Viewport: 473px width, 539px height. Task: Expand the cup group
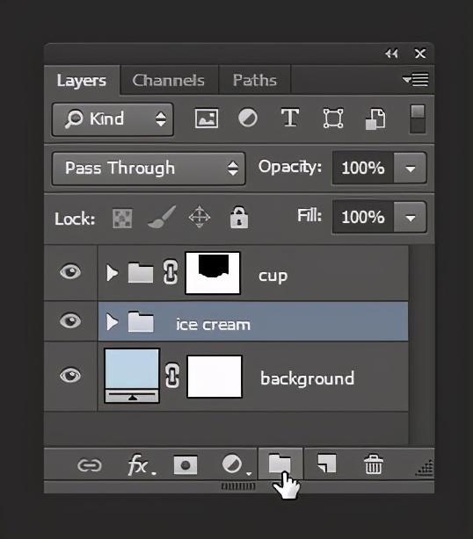pos(112,273)
